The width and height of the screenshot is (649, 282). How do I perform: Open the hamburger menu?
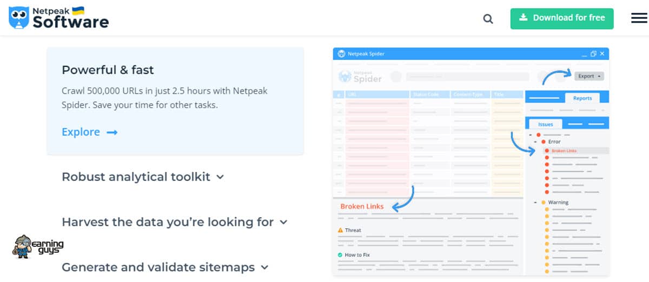639,18
